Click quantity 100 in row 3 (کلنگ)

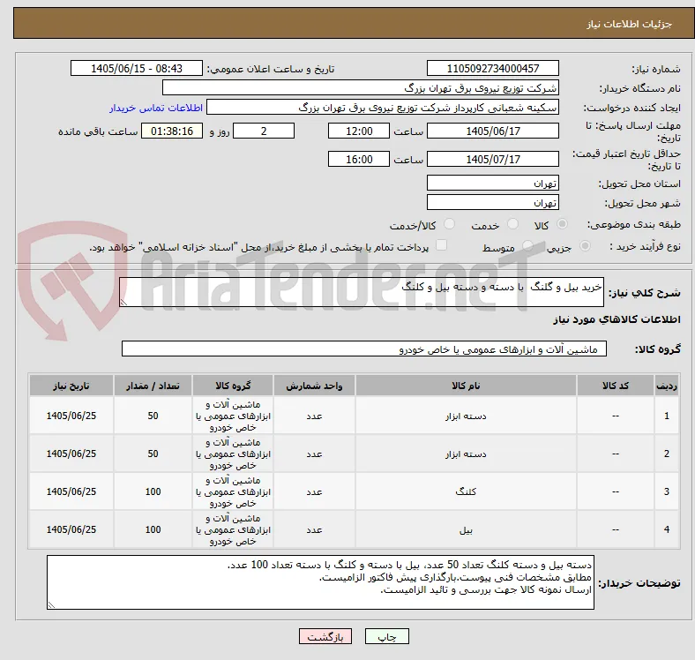[x=153, y=491]
